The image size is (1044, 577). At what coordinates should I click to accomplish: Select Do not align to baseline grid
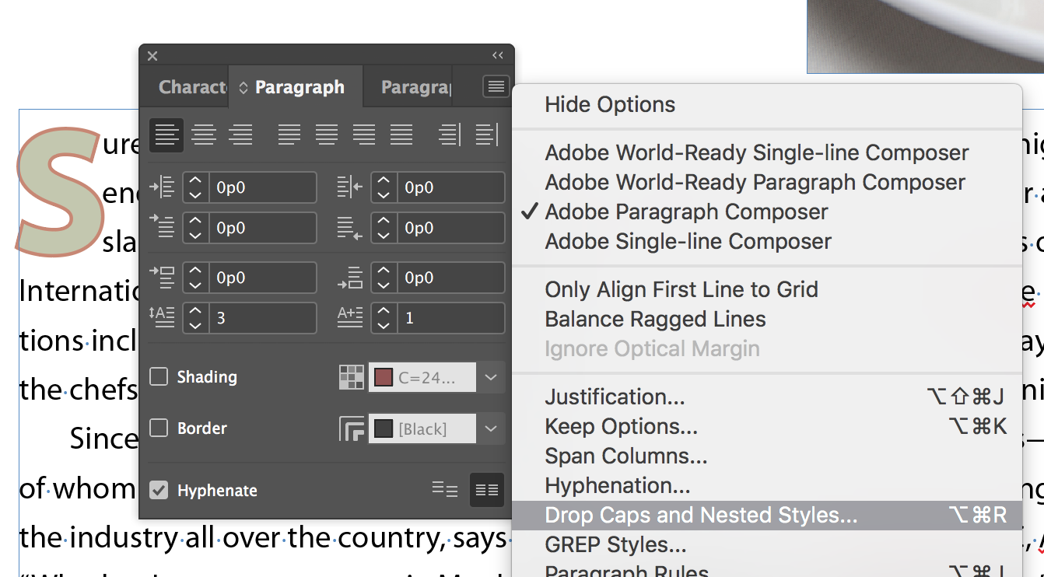(445, 490)
